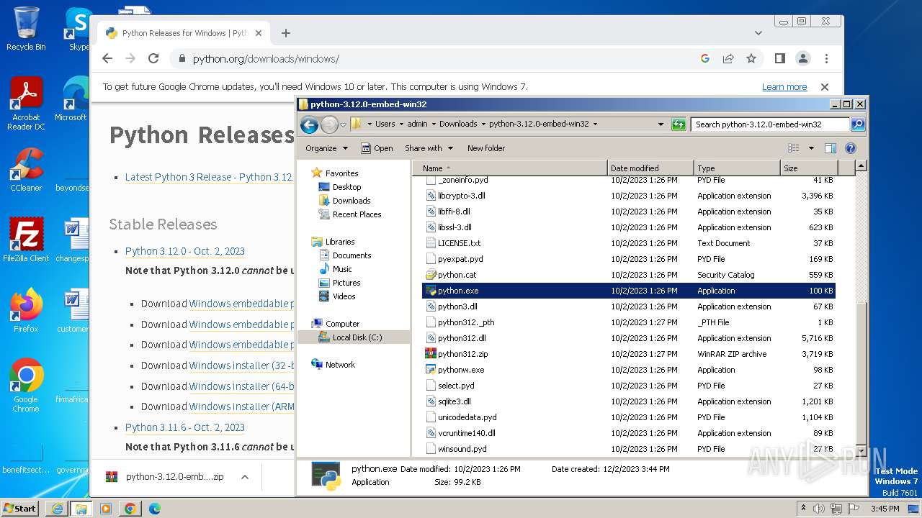Click New folder button
922x518 pixels.
point(486,148)
